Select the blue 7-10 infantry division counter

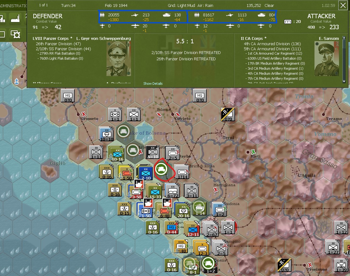[x=145, y=172]
